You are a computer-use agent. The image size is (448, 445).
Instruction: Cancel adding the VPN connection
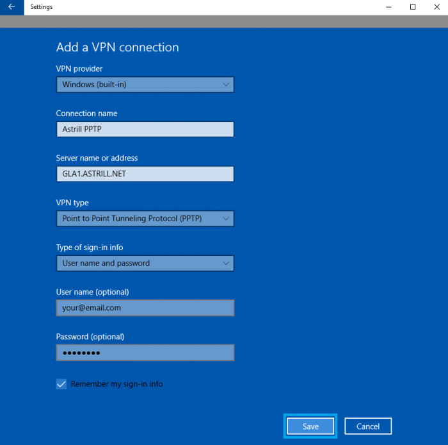367,426
